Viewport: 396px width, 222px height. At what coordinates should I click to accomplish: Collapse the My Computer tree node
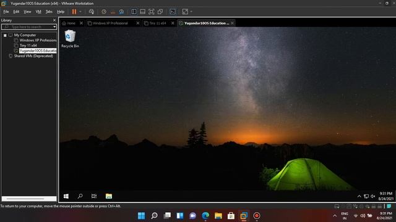(x=5, y=35)
